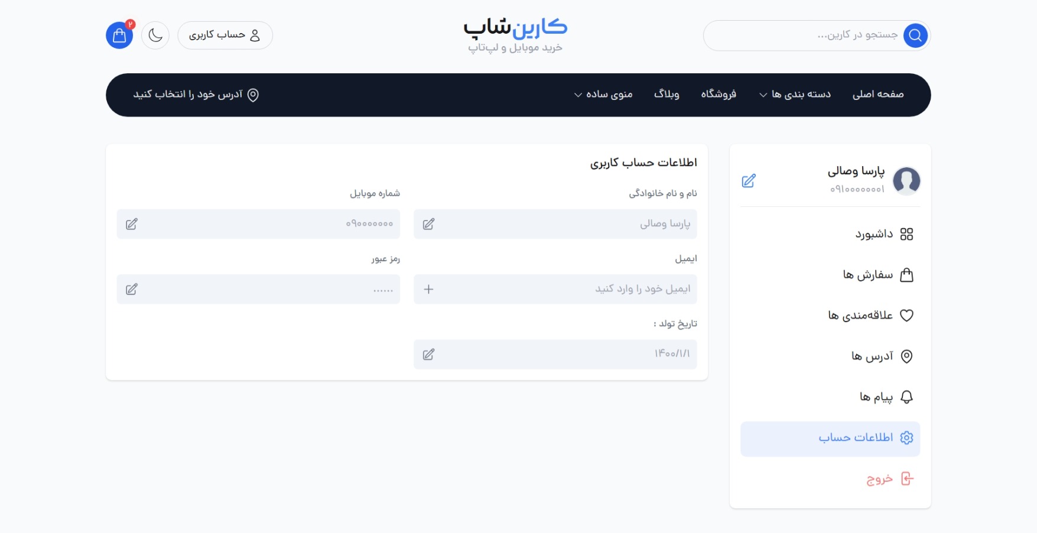Open آدرس ها in sidebar

pos(830,356)
